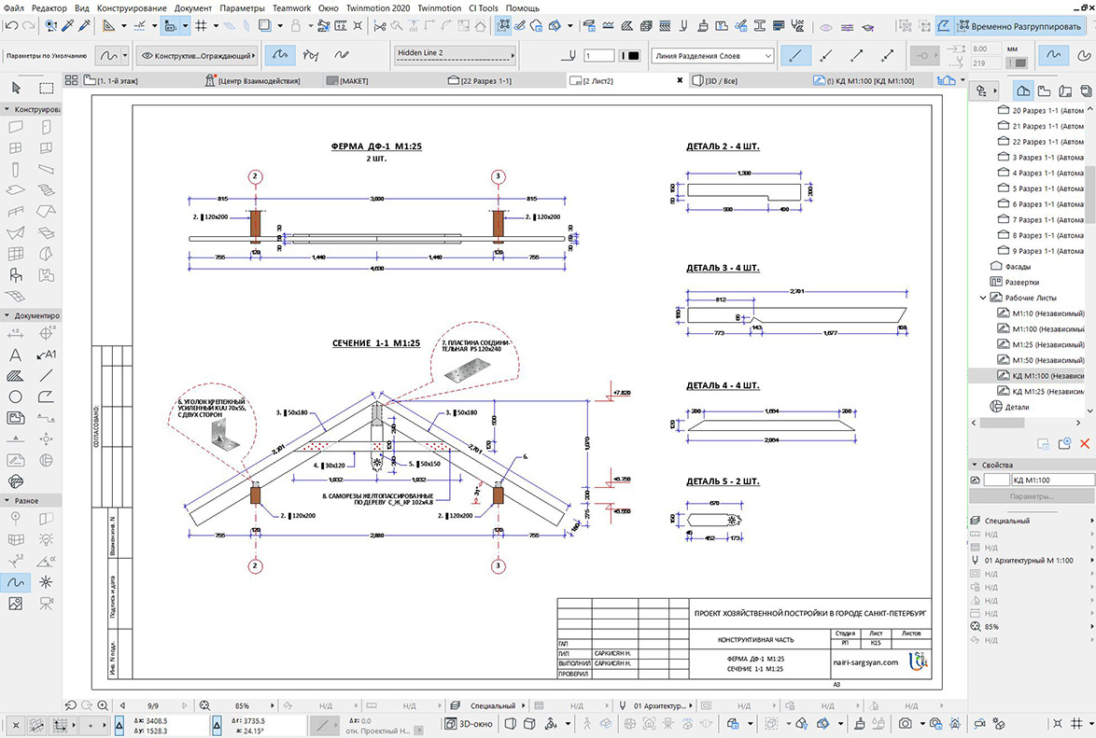Click the black pen color swatch
Viewport: 1096px width, 738px height.
(x=631, y=55)
